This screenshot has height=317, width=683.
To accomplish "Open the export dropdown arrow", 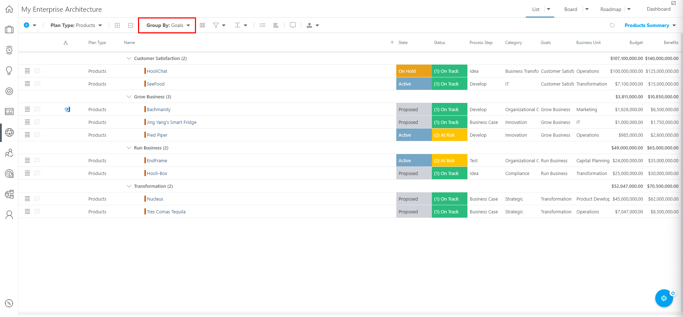I will click(x=317, y=25).
